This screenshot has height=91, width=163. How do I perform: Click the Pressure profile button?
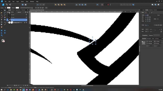coord(156,35)
